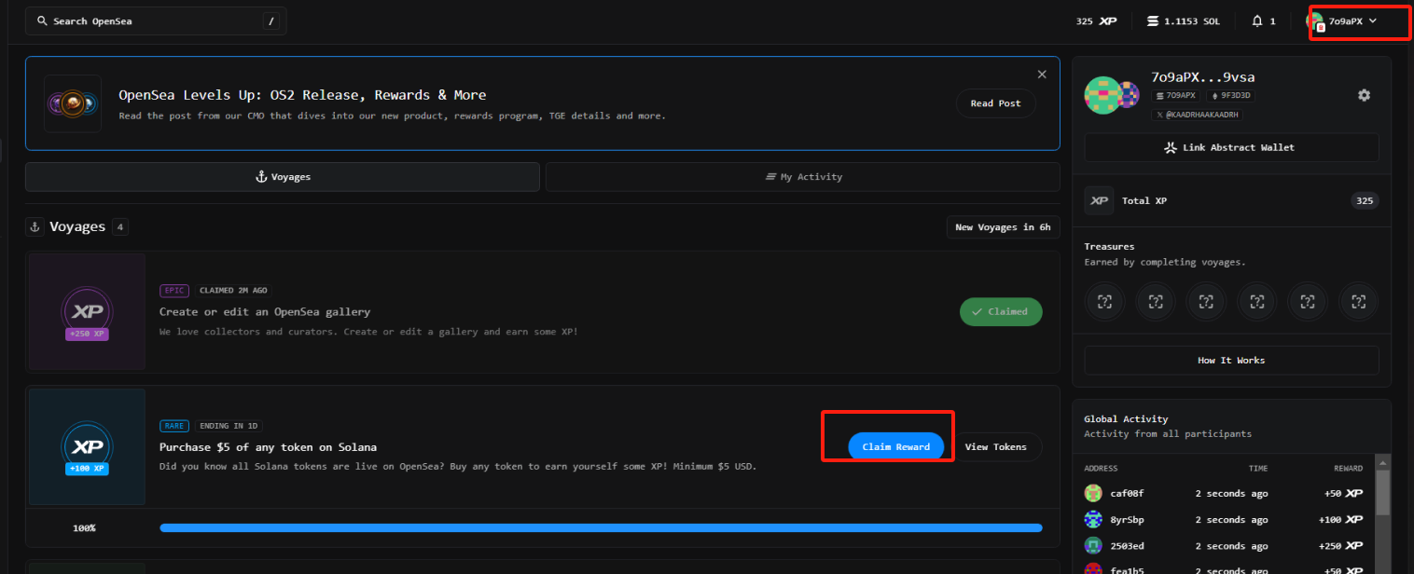Click the Solana SOL balance icon
1414x574 pixels.
click(x=1152, y=20)
